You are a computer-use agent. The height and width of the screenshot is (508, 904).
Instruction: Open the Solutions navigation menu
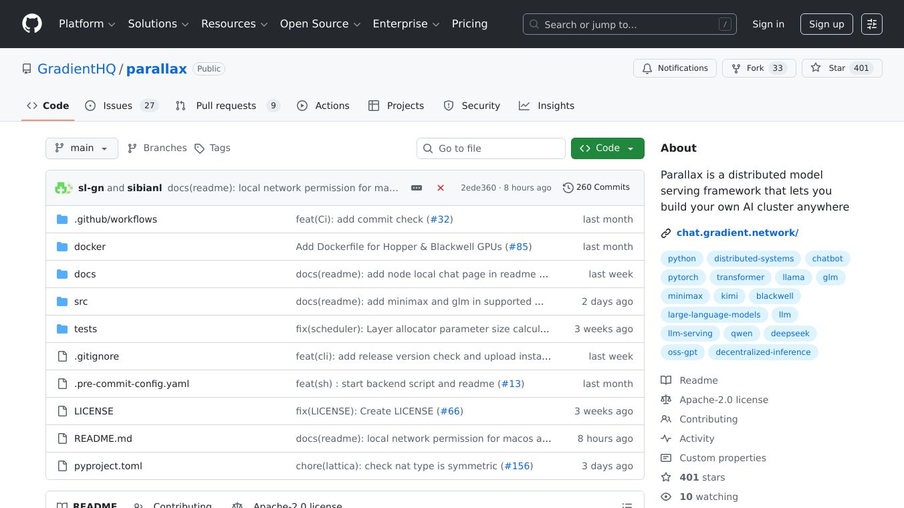(x=158, y=24)
